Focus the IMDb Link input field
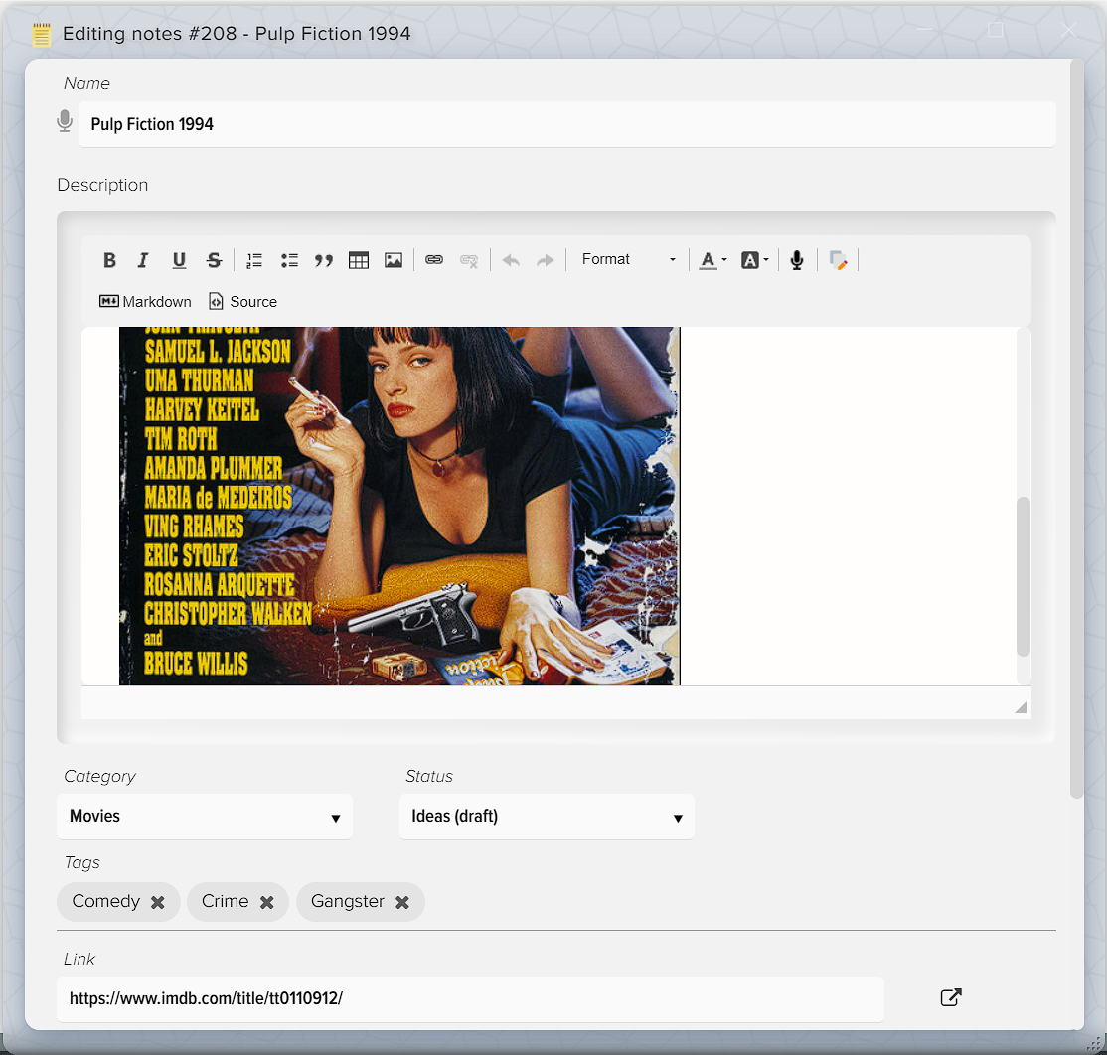The height and width of the screenshot is (1055, 1107). (470, 999)
